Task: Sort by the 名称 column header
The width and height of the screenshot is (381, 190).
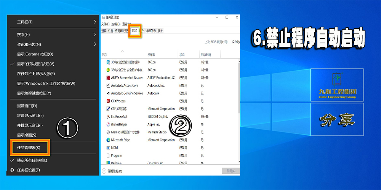Action: pos(104,55)
